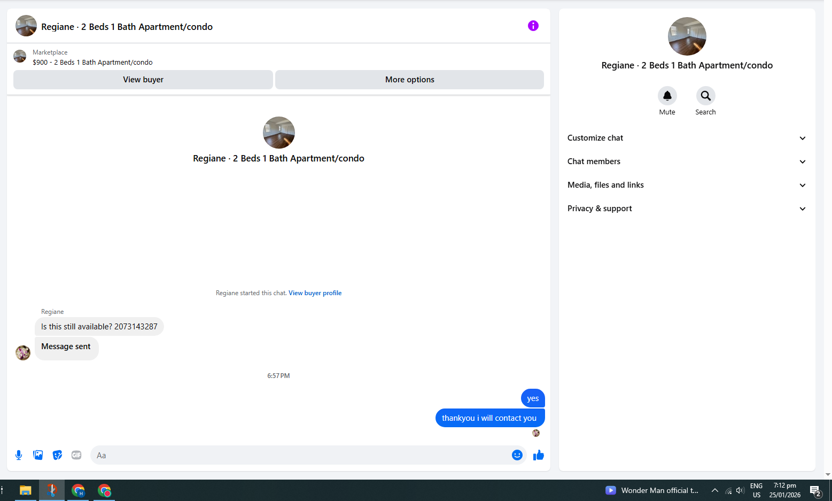The image size is (832, 501).
Task: Click the Privacy & support chevron
Action: [x=802, y=209]
